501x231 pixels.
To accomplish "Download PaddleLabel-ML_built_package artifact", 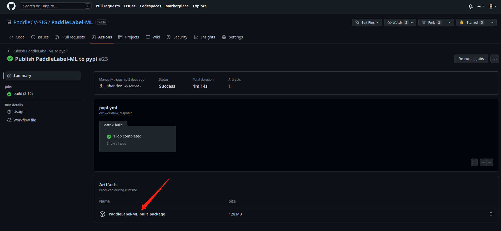I will click(x=137, y=214).
